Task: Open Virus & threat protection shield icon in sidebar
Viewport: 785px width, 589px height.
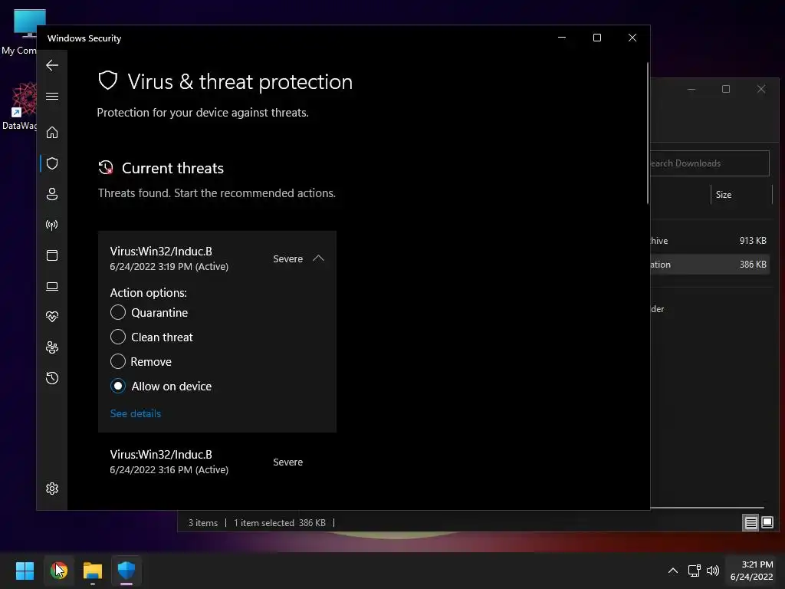Action: click(x=52, y=163)
